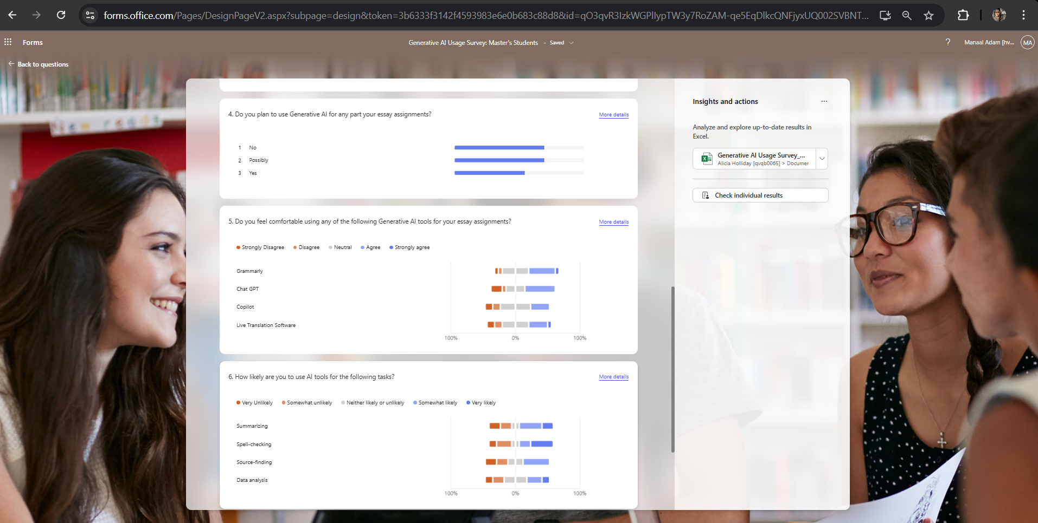Expand the Excel workbook dropdown arrow
Viewport: 1038px width, 523px height.
822,159
